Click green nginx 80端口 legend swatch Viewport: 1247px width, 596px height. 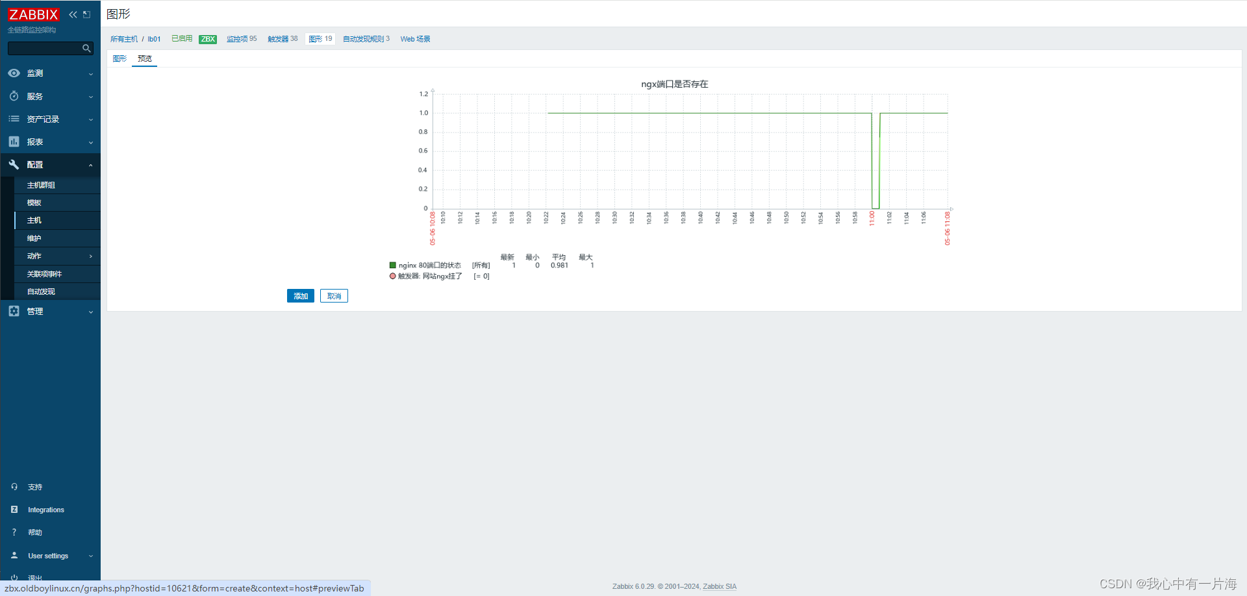pos(393,265)
